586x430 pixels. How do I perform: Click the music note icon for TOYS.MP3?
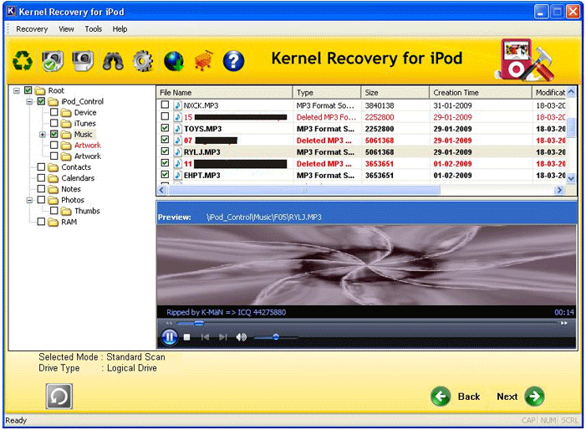[x=178, y=129]
